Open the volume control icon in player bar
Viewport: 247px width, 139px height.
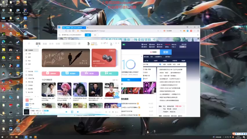[x=106, y=112]
